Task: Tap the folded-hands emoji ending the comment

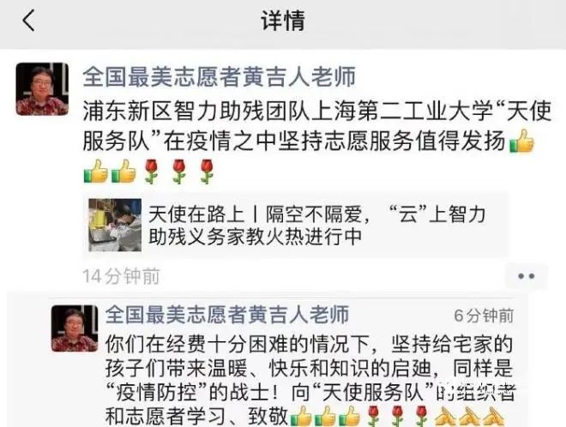Action: (493, 416)
